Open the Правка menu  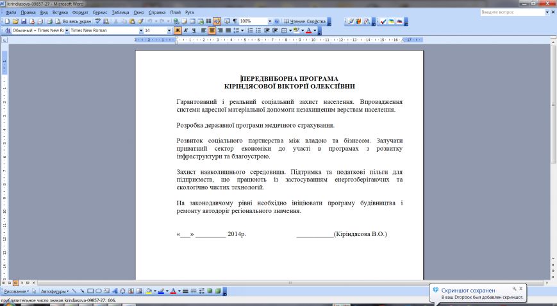[28, 12]
